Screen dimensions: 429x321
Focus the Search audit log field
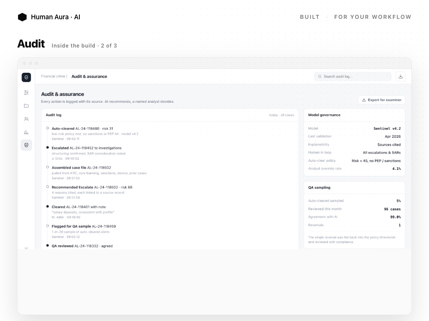(353, 77)
